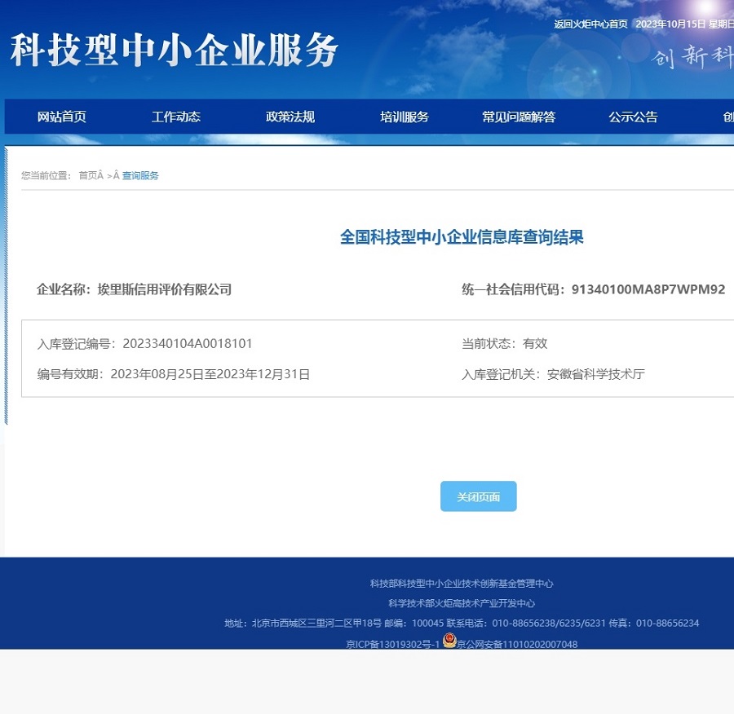The image size is (734, 714).
Task: Click the date text 2023年10月15日
Action: pyautogui.click(x=668, y=25)
